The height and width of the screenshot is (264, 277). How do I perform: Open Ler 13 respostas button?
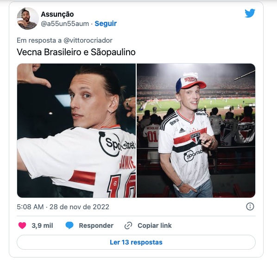(136, 242)
